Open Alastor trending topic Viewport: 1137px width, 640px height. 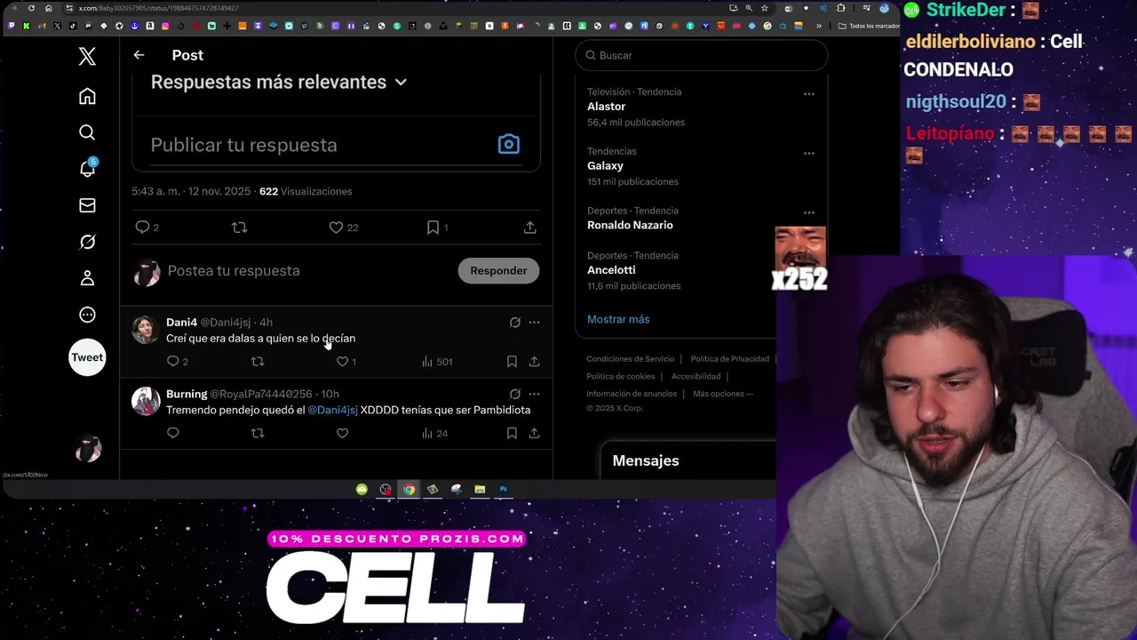(606, 107)
